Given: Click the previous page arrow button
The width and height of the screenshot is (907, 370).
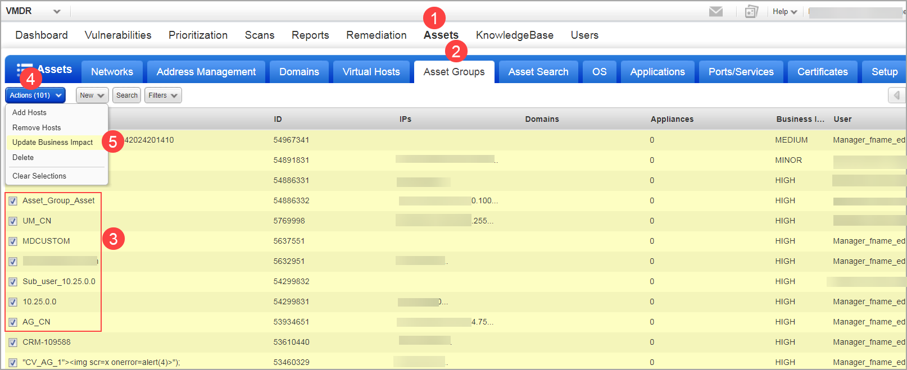Looking at the screenshot, I should tap(896, 95).
